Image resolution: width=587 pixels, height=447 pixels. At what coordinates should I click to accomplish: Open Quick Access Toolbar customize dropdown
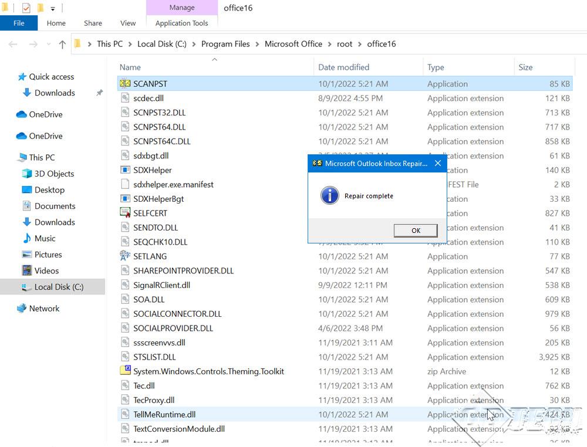(53, 9)
